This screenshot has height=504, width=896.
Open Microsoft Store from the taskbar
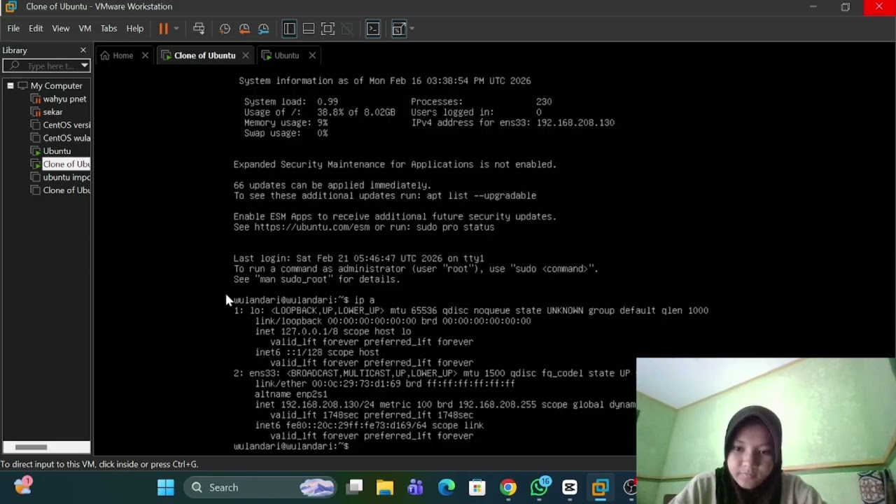pyautogui.click(x=477, y=487)
